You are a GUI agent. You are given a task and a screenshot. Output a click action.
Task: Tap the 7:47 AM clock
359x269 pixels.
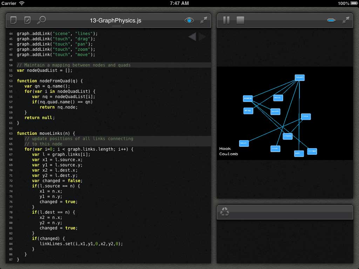pyautogui.click(x=179, y=3)
